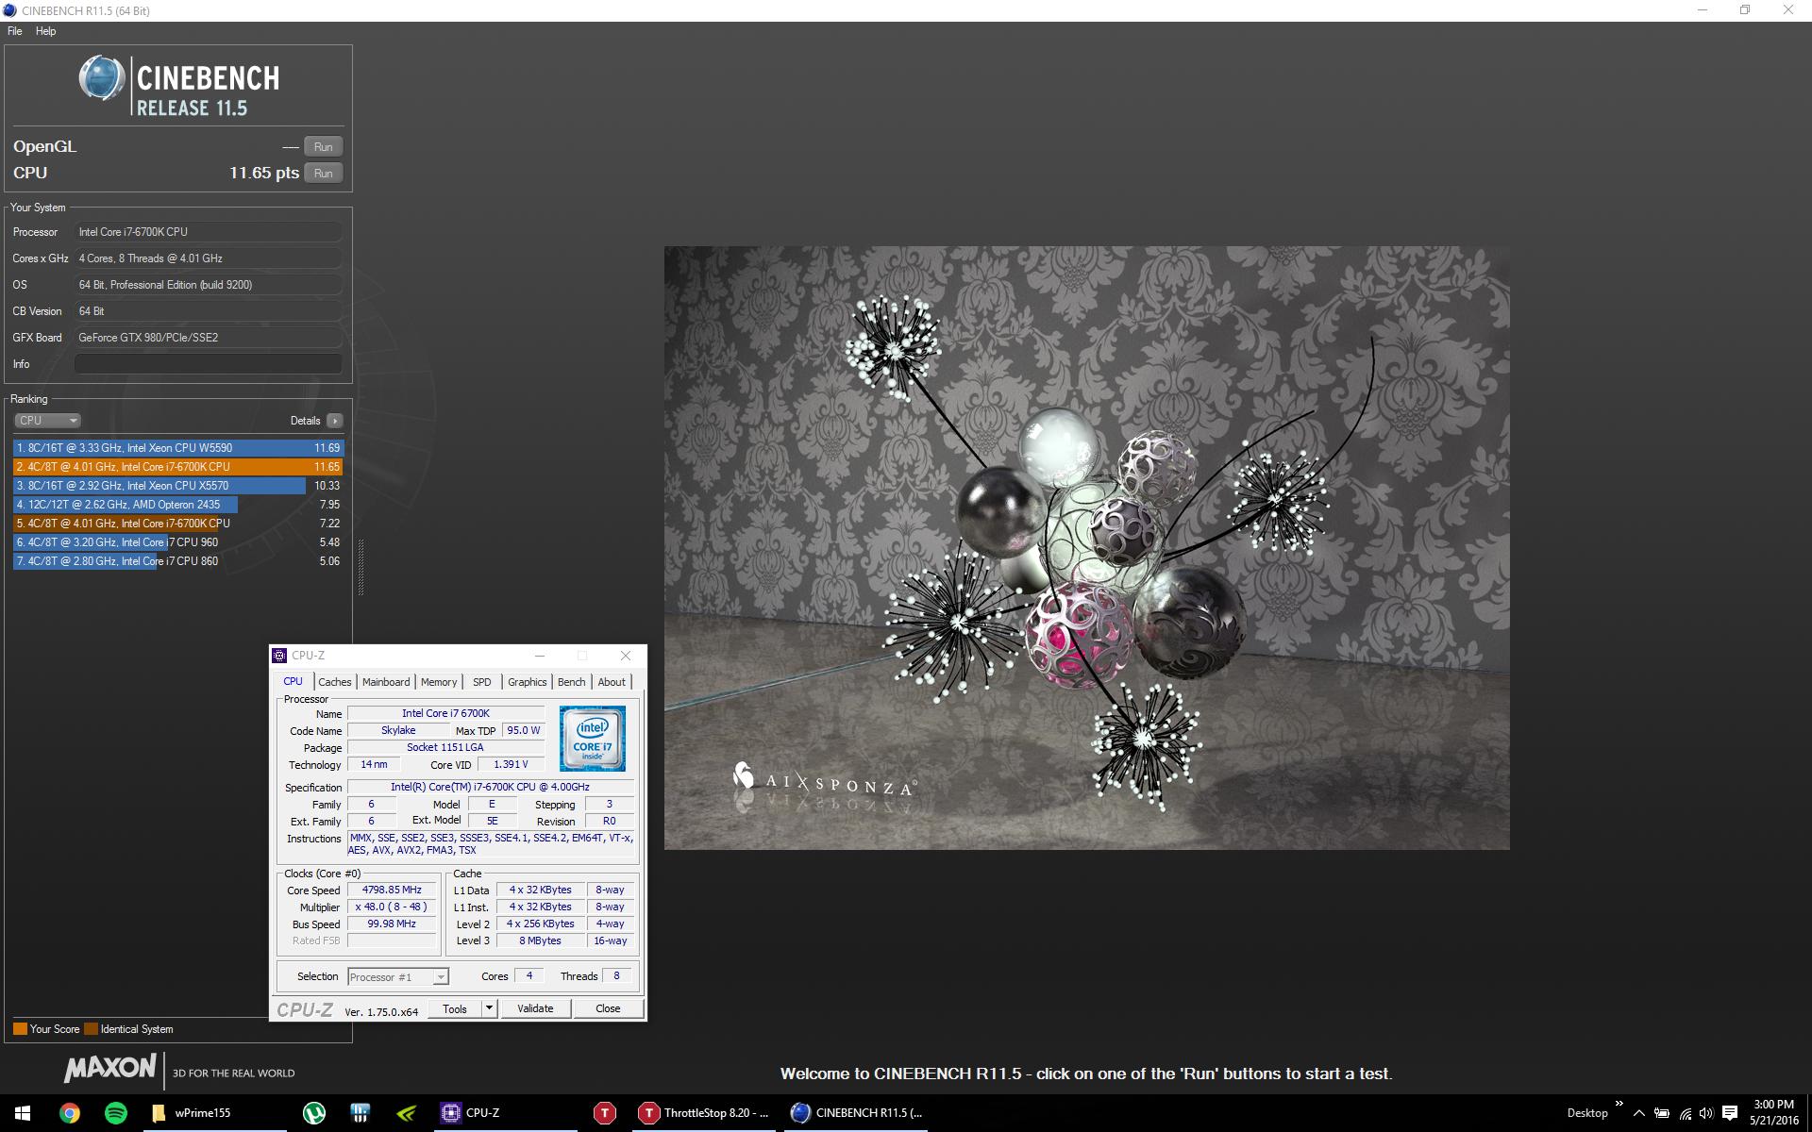Click Validate button in CPU-Z
This screenshot has width=1812, height=1132.
pyautogui.click(x=535, y=1008)
